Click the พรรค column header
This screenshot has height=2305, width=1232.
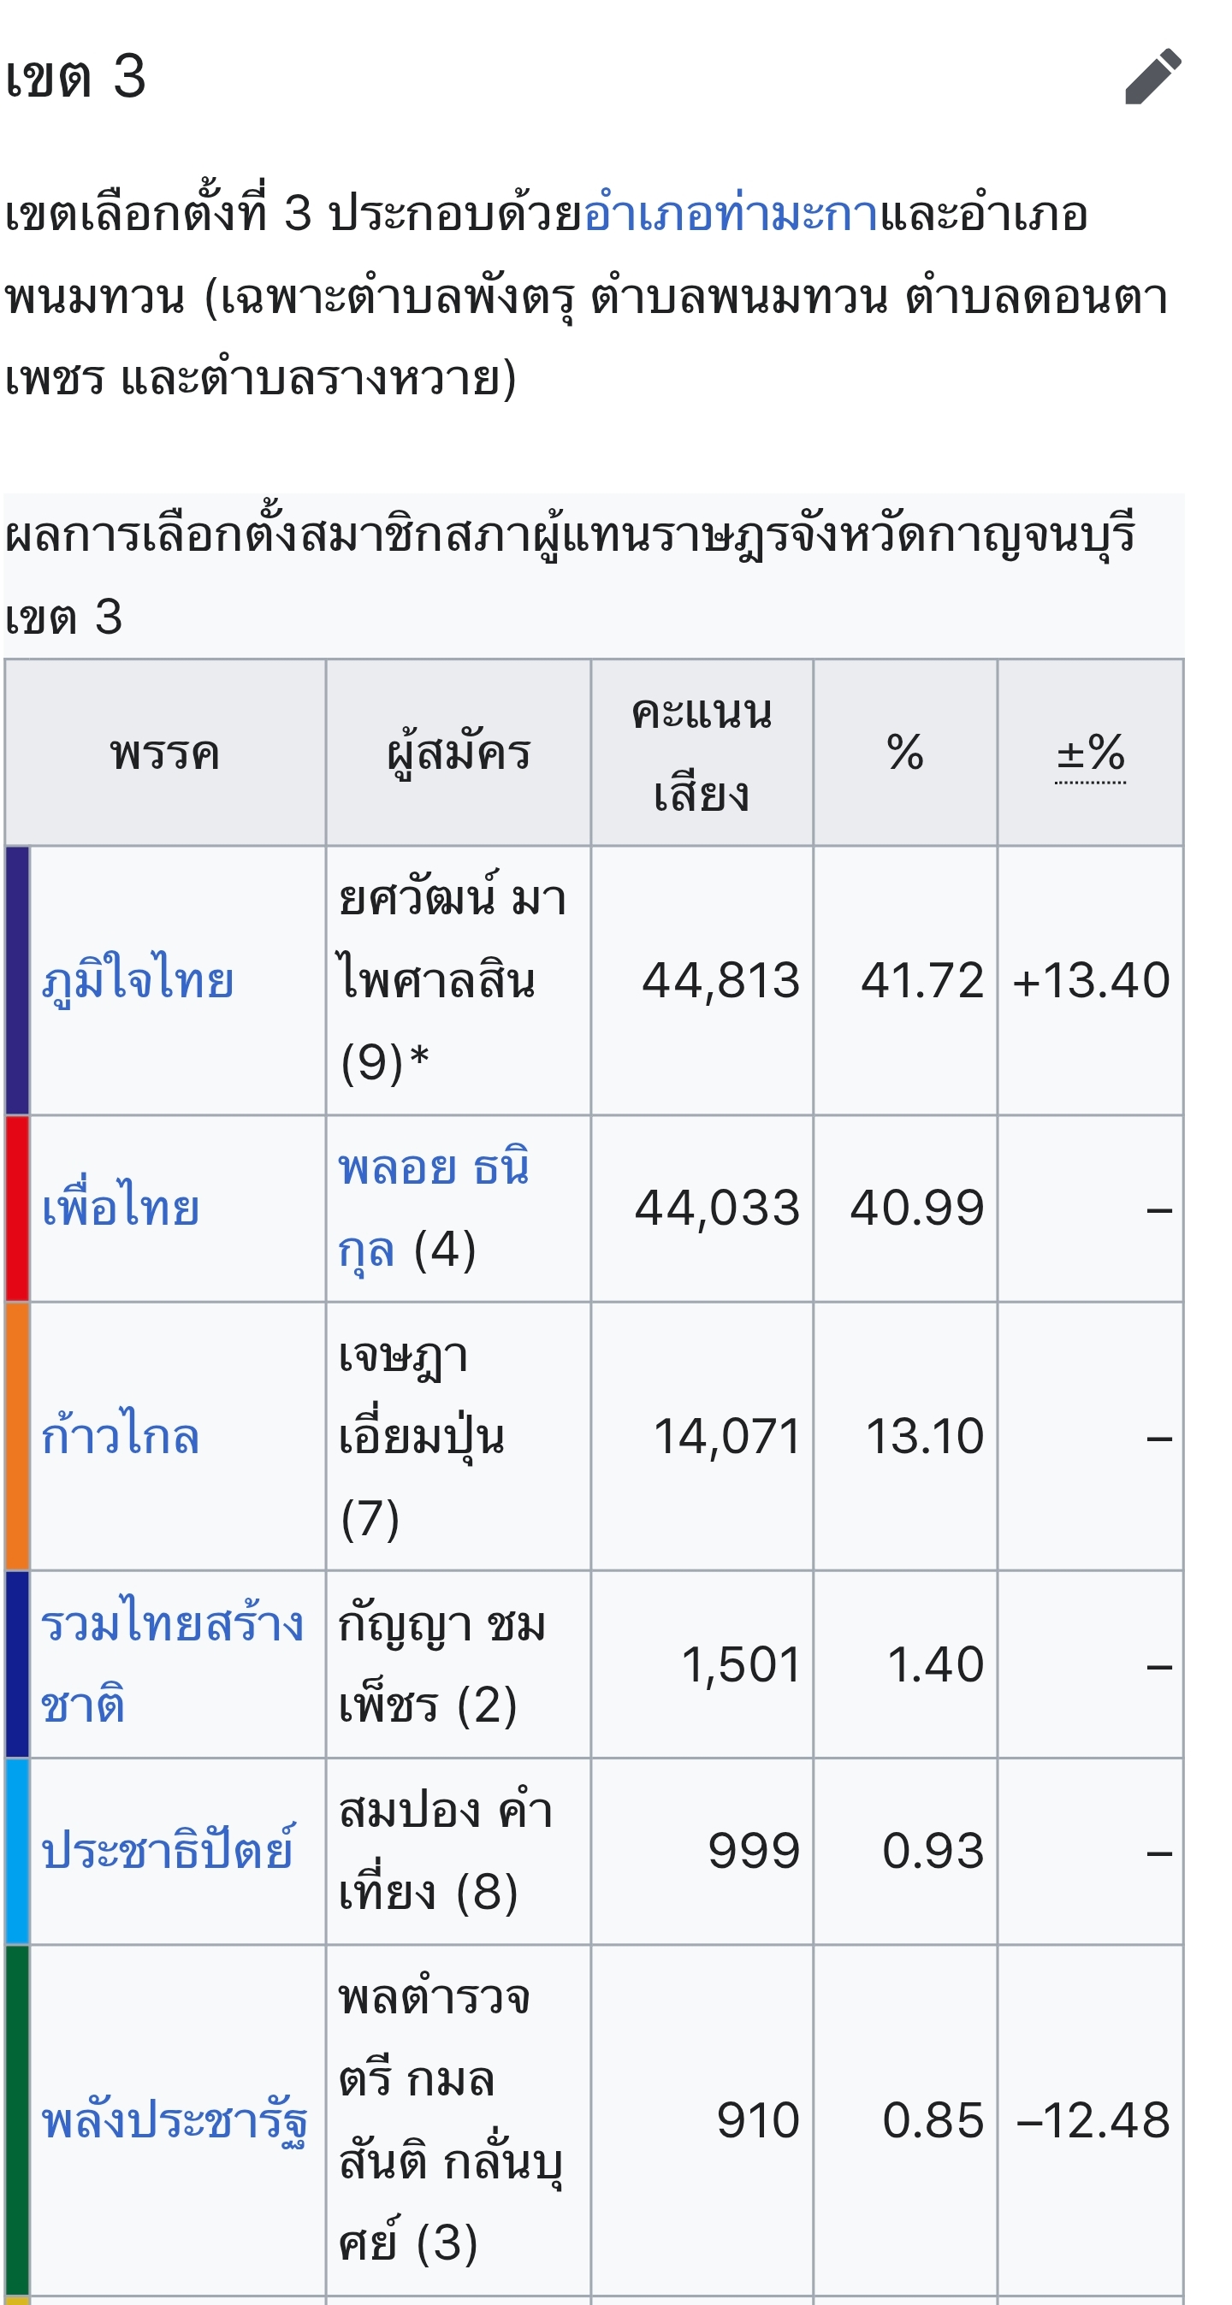coord(165,754)
